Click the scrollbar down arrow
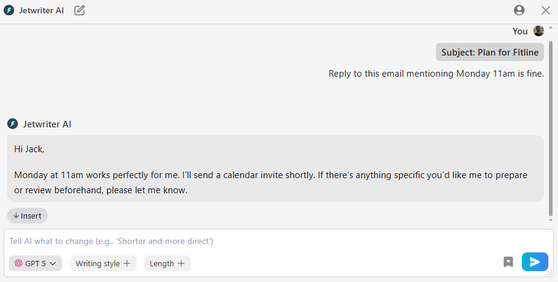This screenshot has height=282, width=558. coord(551,220)
